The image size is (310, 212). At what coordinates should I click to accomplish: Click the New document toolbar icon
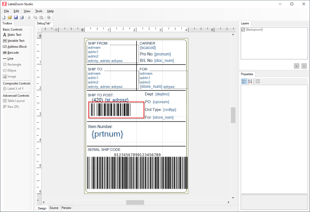coord(4,17)
